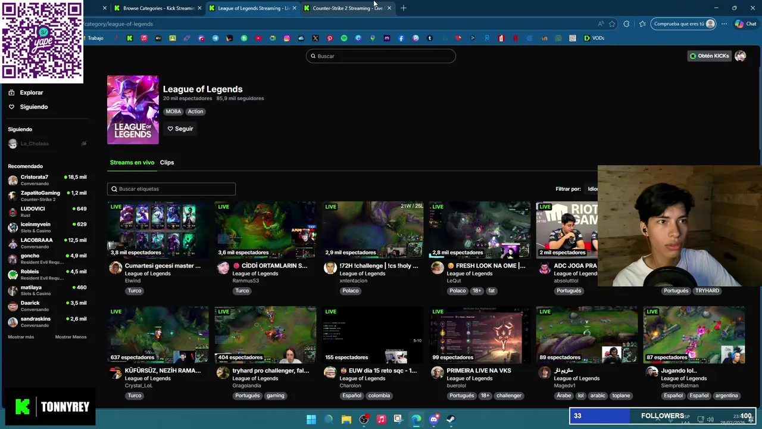Expand the list with Mostrar más

tap(21, 337)
